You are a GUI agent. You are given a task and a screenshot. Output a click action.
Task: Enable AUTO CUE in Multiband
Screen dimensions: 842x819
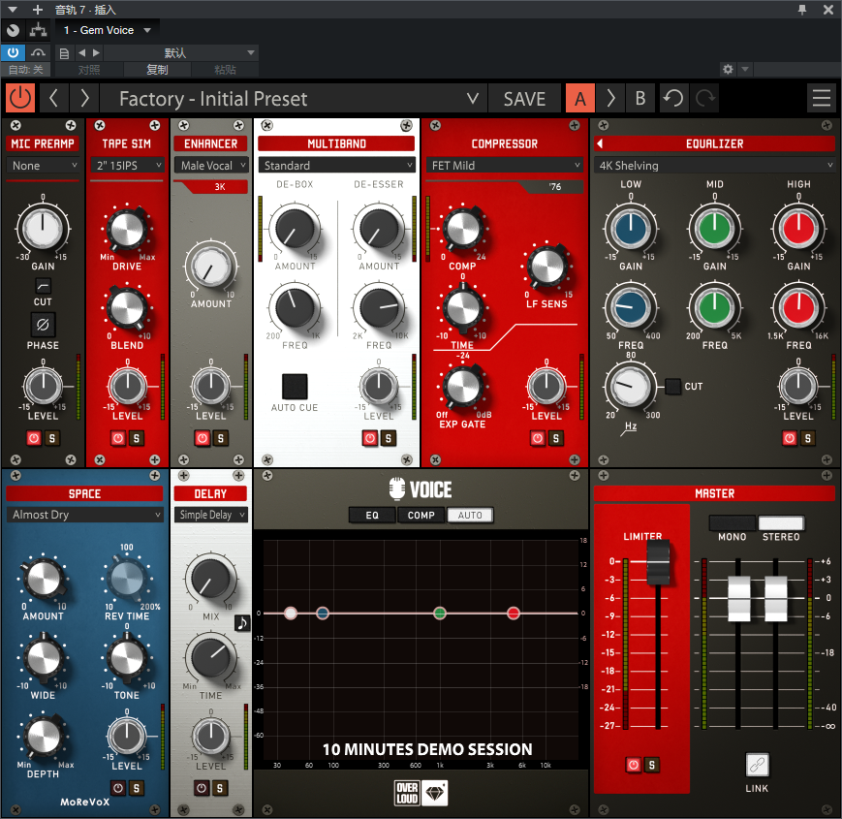(x=295, y=386)
